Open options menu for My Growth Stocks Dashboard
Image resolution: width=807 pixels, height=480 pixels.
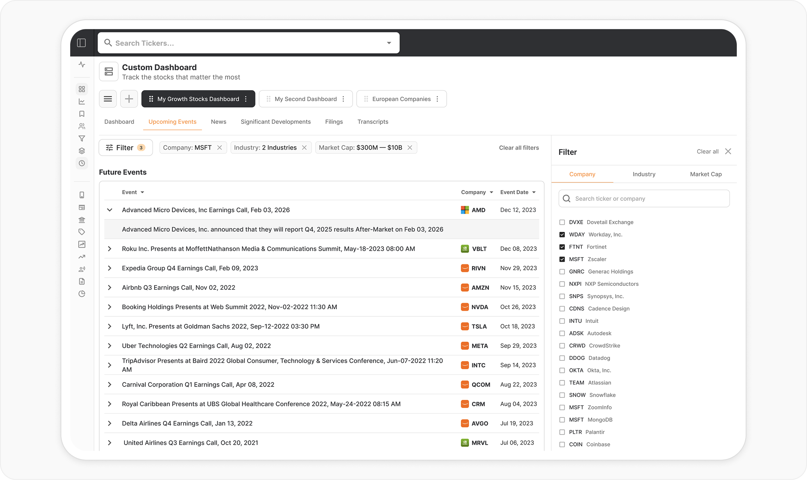(x=246, y=99)
